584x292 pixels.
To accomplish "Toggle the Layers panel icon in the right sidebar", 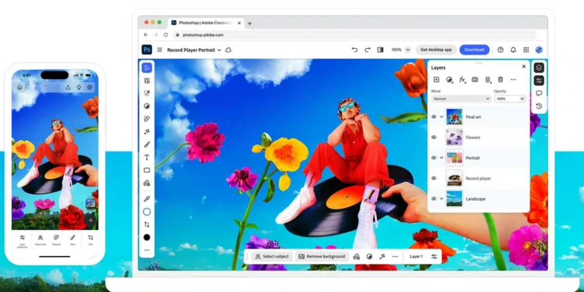I will click(538, 68).
